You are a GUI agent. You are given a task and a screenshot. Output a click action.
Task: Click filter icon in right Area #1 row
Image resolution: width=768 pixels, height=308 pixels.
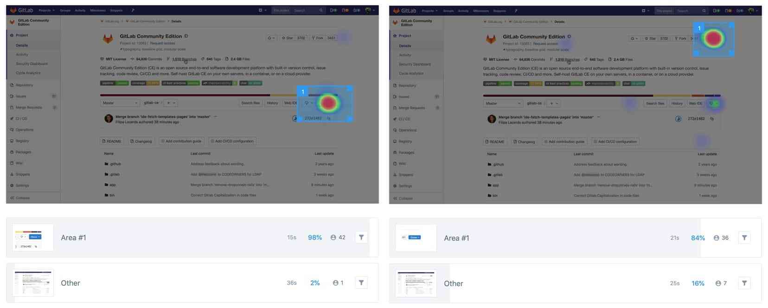pyautogui.click(x=744, y=238)
